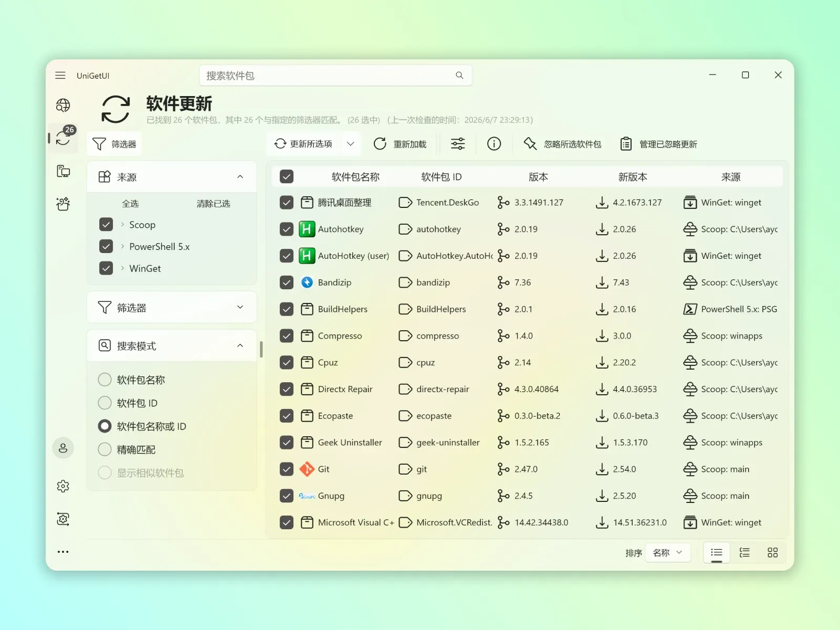Screen dimensions: 840x630
Task: Click the Microsoft Visual C++ package row name
Action: pyautogui.click(x=356, y=522)
